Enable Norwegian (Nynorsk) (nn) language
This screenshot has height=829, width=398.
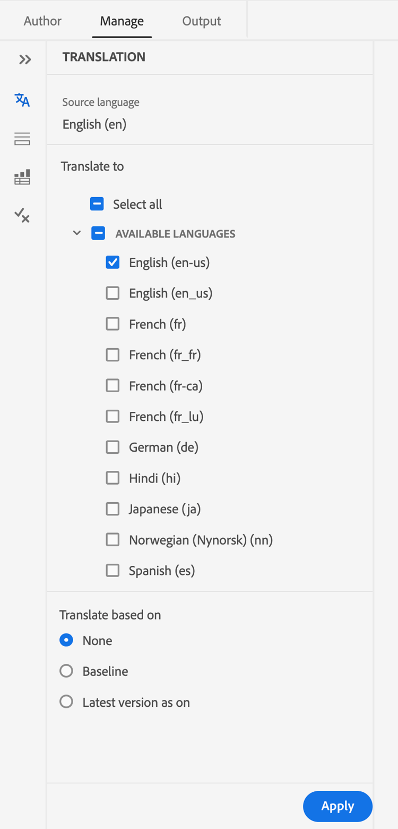click(112, 539)
